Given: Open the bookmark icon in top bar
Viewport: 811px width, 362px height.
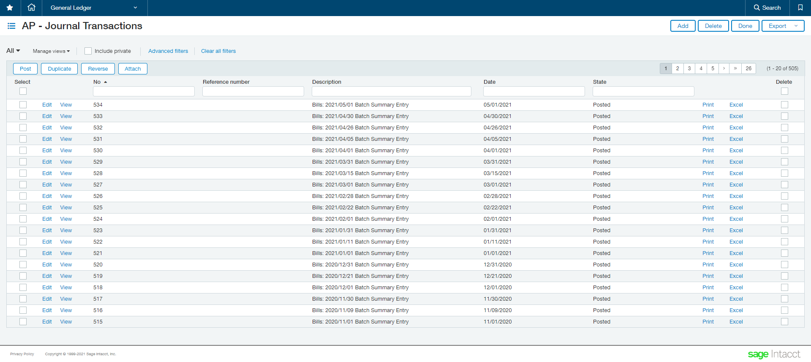Looking at the screenshot, I should pyautogui.click(x=800, y=8).
